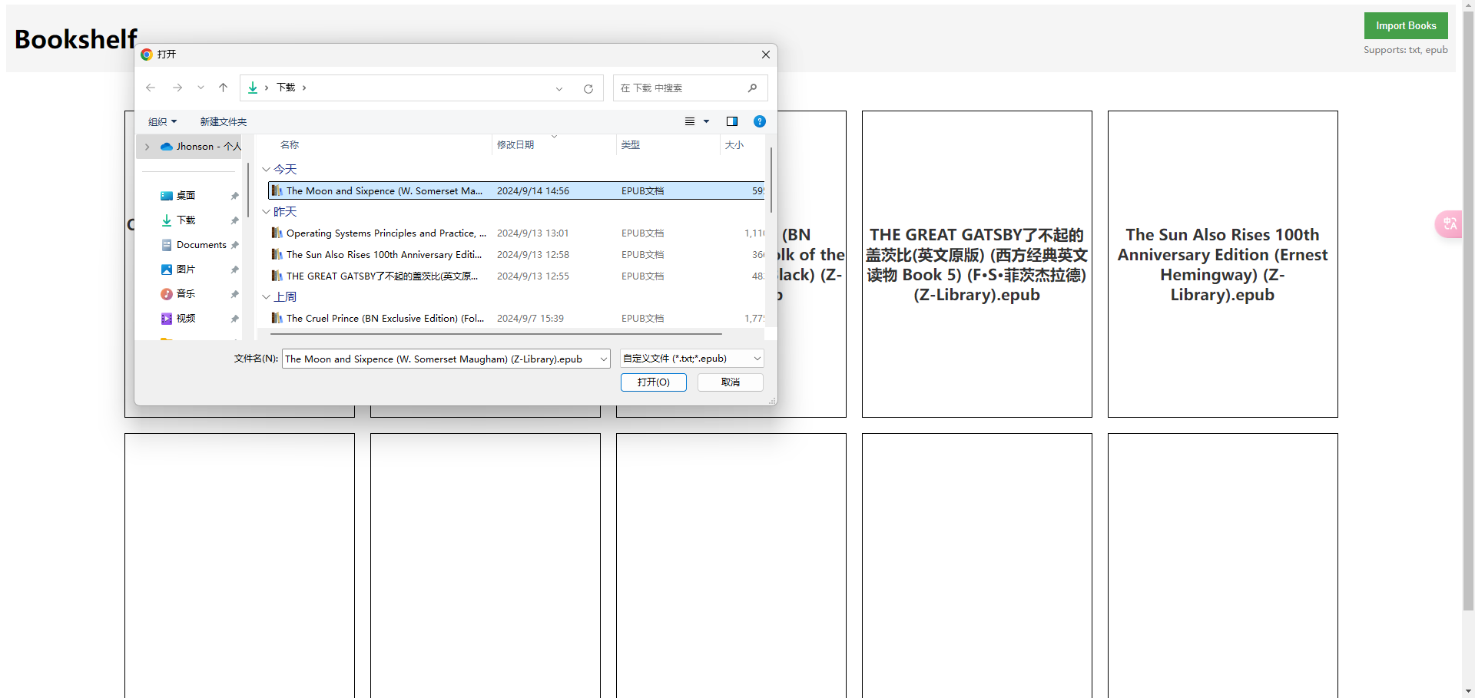1475x698 pixels.
Task: Expand the Jhonson OneDrive tree node
Action: [x=147, y=147]
